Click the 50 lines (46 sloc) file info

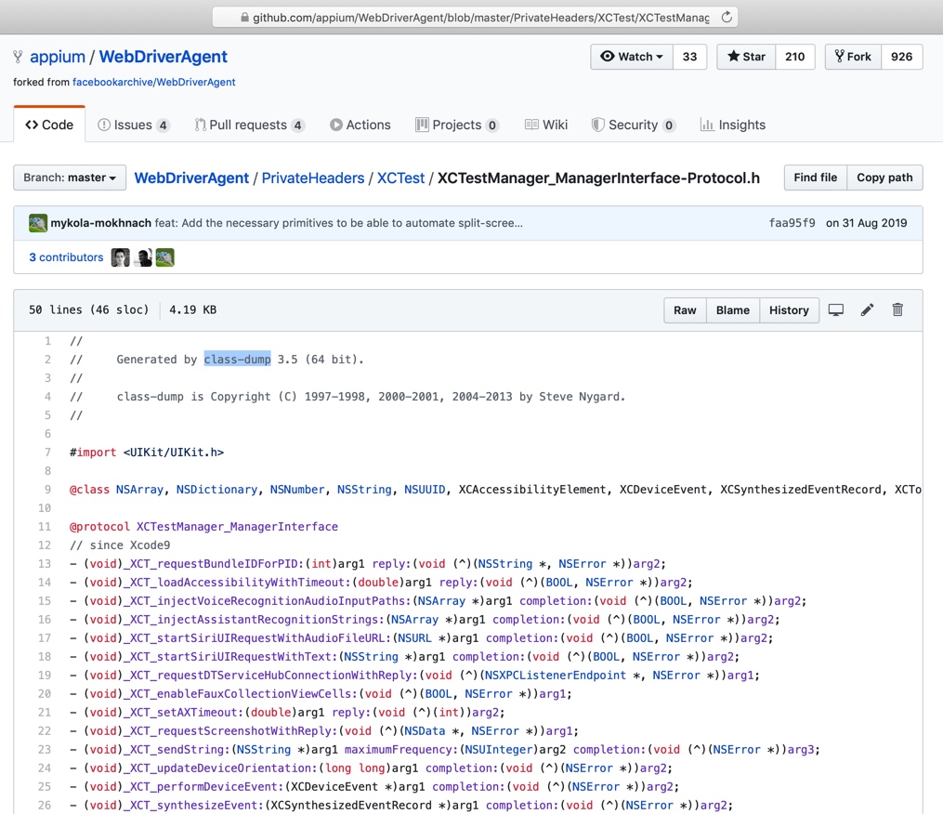[x=89, y=309]
